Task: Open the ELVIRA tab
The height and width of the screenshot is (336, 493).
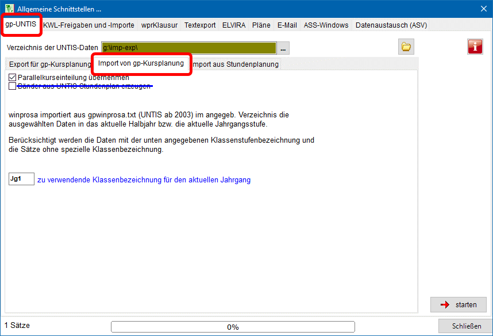Action: [234, 25]
